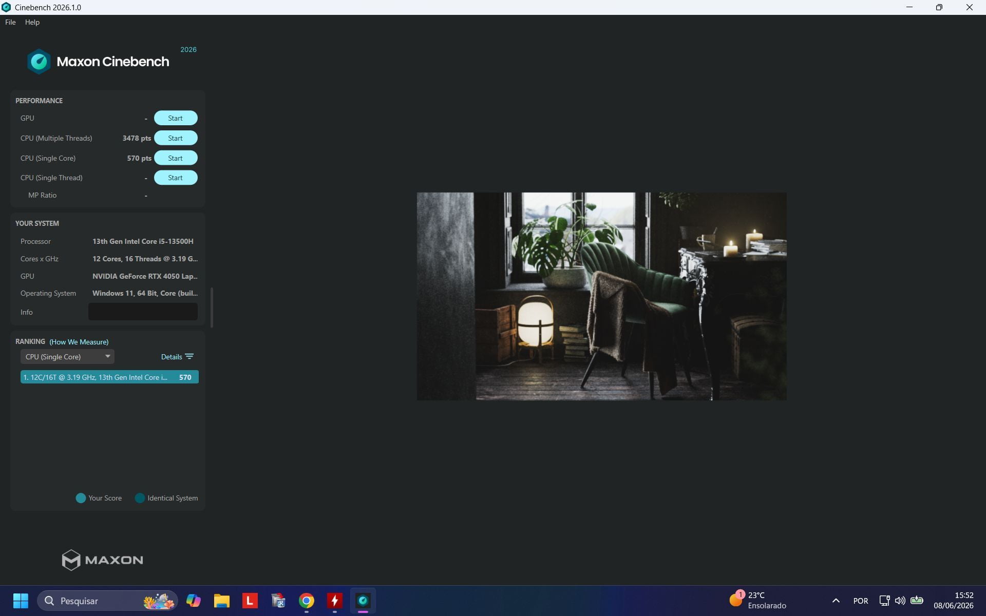
Task: Select the 12C/16T ranking entry scoring 570
Action: [109, 377]
